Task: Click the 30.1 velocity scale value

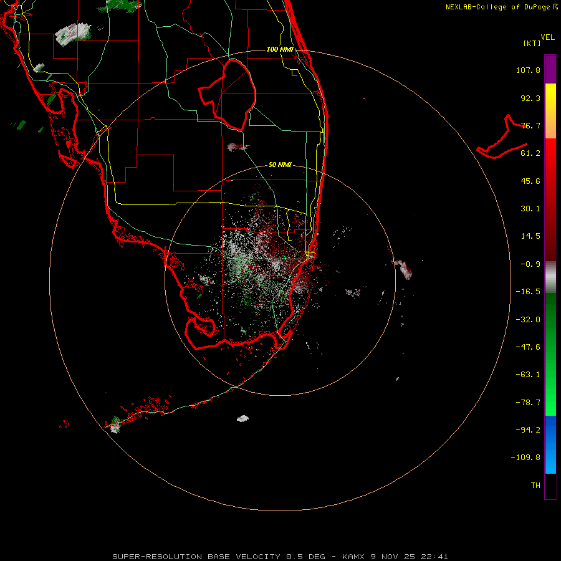Action: tap(530, 209)
